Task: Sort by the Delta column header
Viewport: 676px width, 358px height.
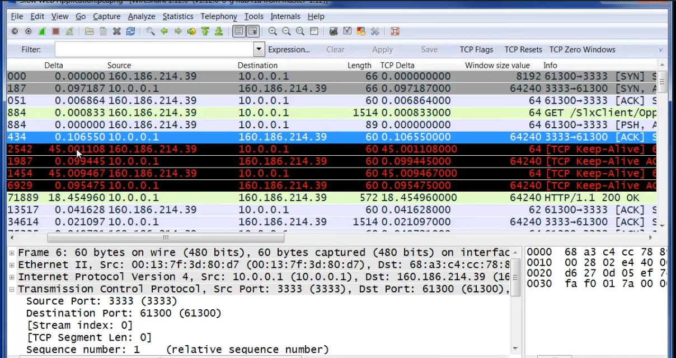Action: pyautogui.click(x=53, y=66)
